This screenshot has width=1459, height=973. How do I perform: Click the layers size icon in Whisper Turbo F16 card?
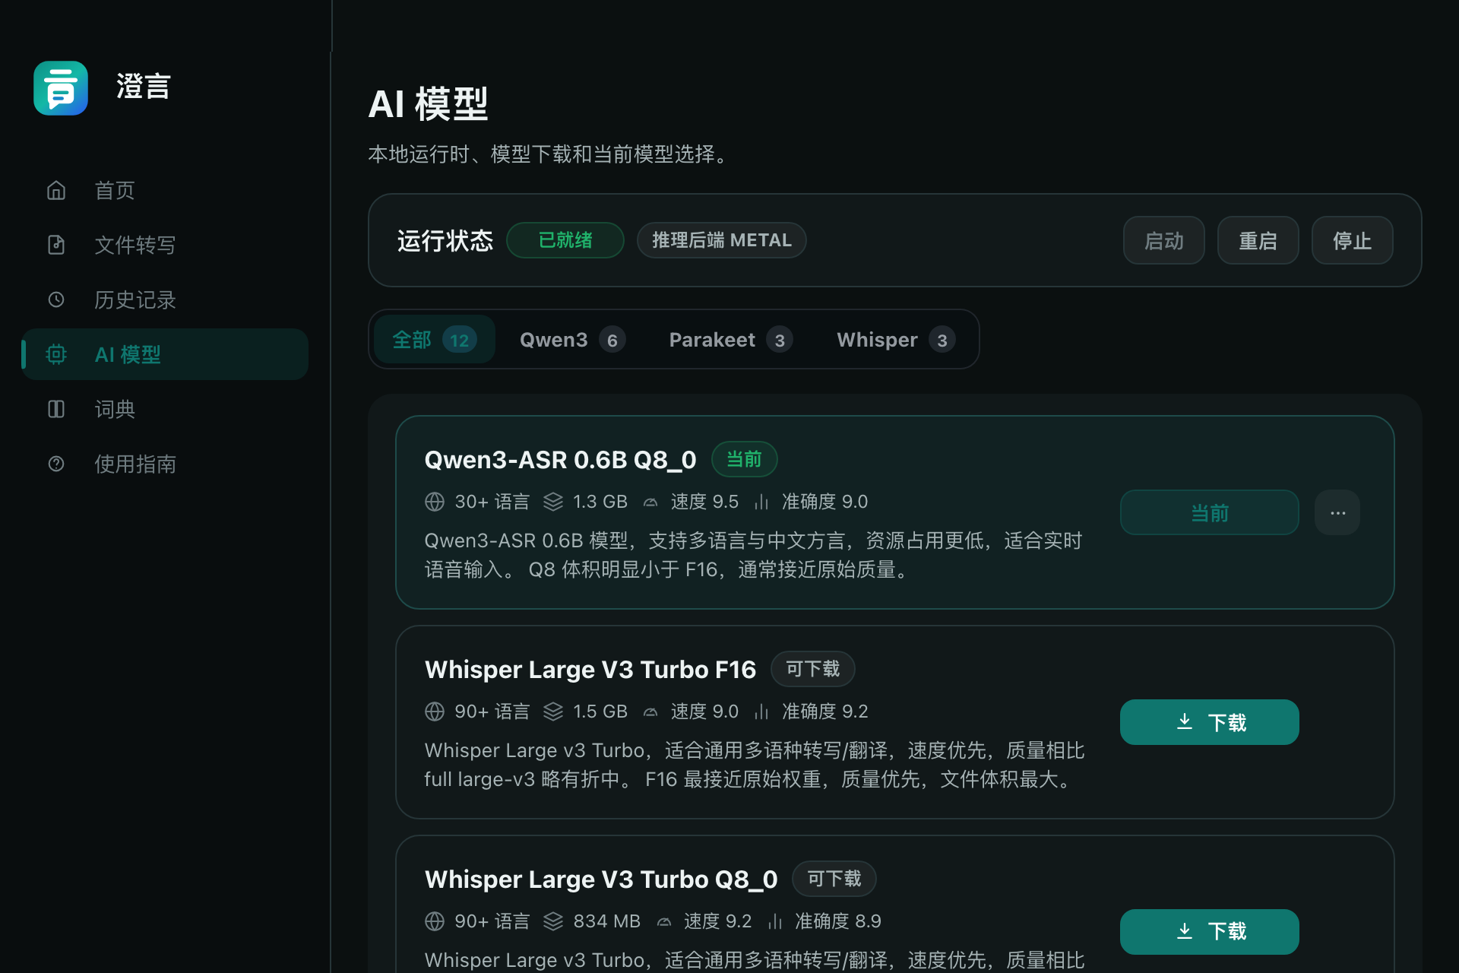[553, 712]
